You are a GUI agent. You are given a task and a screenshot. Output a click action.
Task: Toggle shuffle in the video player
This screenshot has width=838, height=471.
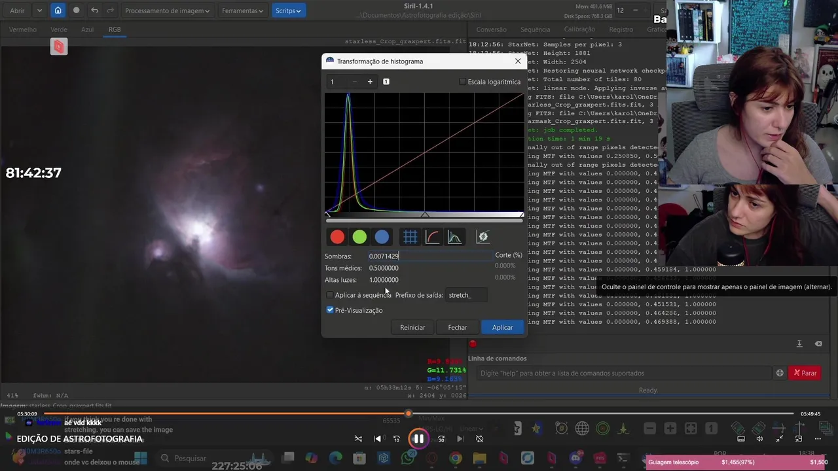point(358,439)
